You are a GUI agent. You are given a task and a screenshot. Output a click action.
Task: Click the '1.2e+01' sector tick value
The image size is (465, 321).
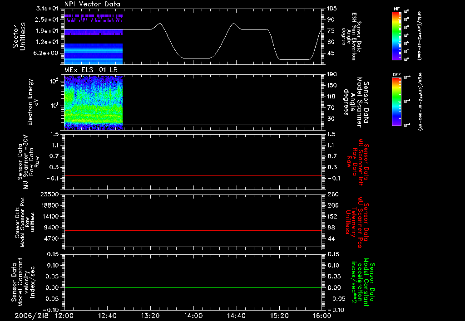pos(47,42)
